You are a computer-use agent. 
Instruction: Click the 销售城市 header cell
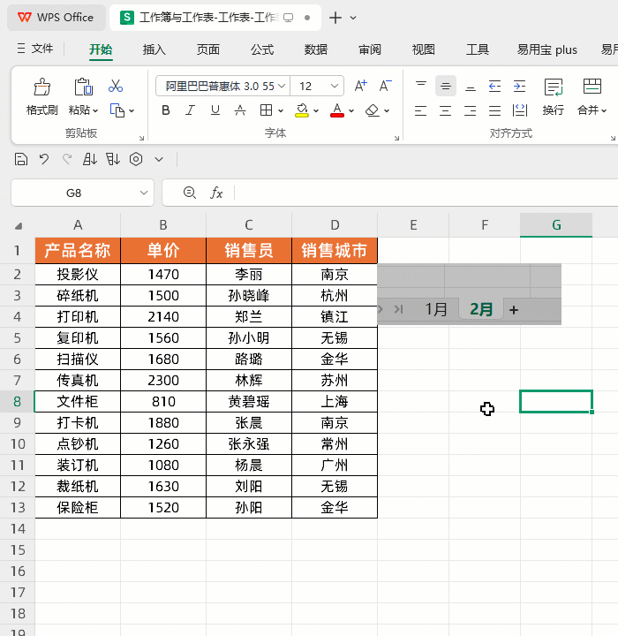(x=334, y=250)
